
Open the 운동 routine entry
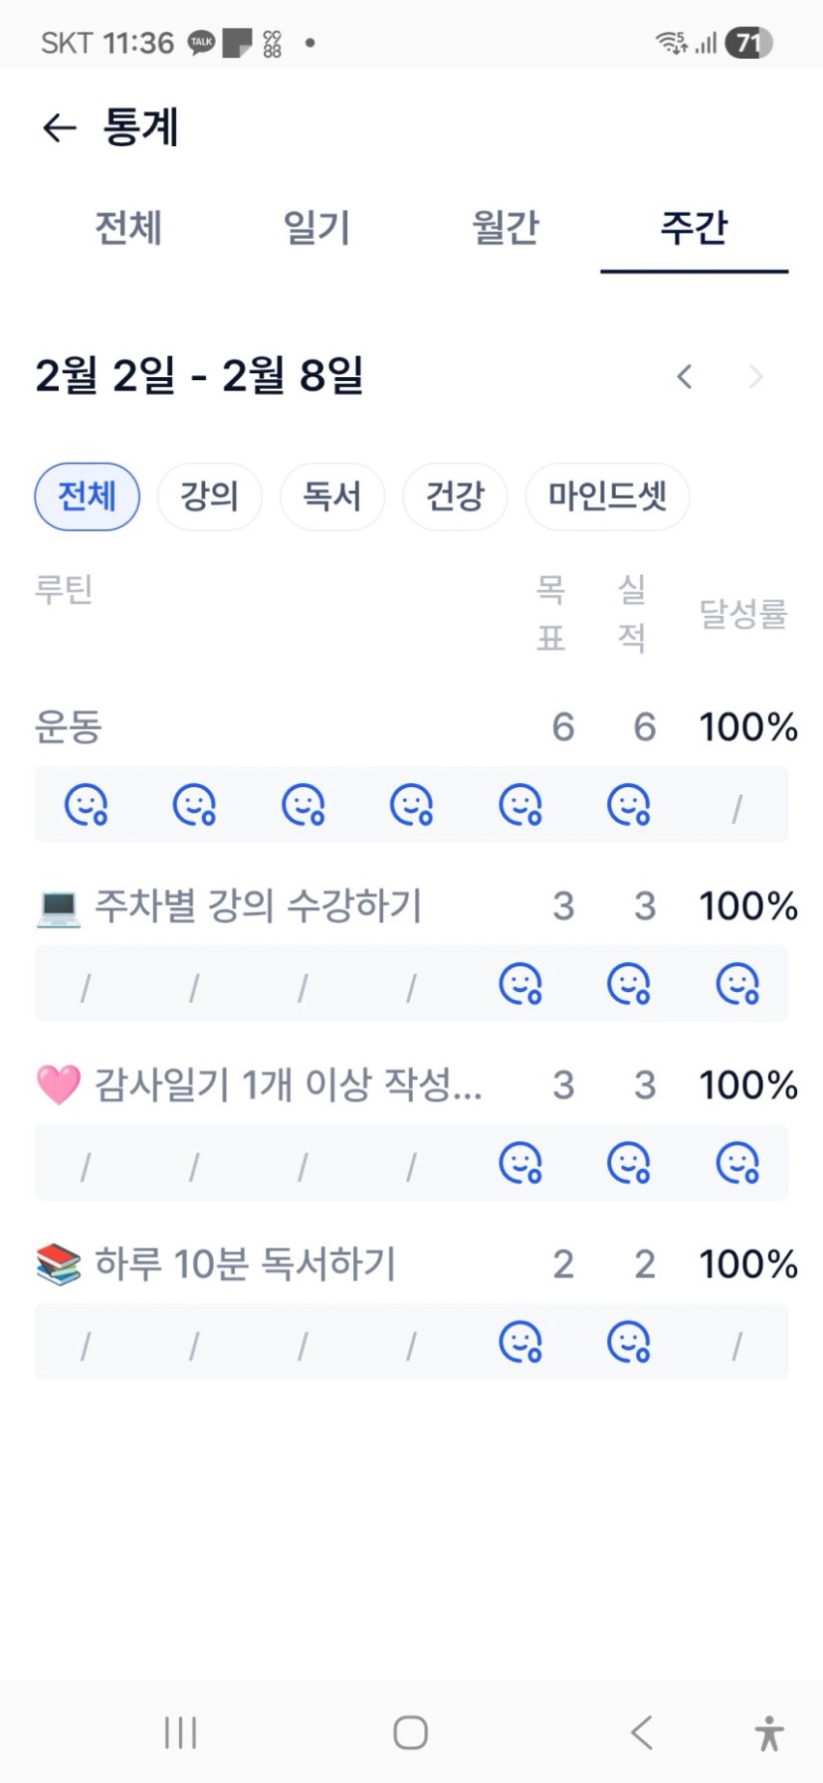point(69,727)
